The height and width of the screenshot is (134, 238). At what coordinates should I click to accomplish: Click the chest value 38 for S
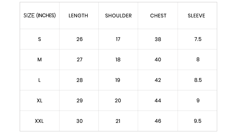(x=158, y=39)
